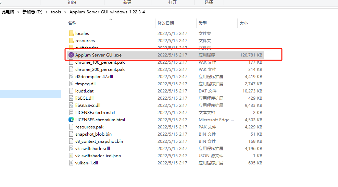Screen dimensions: 338x187
Task: Select the v8_context_snapshot.bin file icon
Action: tap(71, 141)
